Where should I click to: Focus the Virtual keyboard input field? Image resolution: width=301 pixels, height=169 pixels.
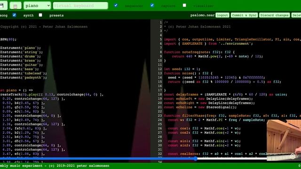(x=80, y=6)
